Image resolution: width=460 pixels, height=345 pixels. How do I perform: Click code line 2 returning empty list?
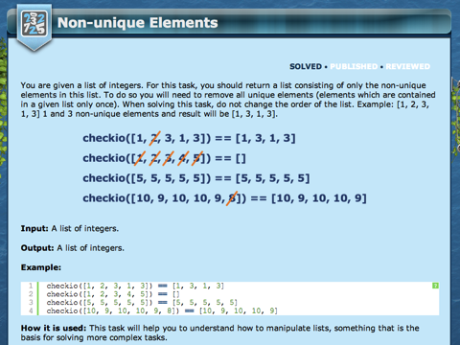(113, 294)
